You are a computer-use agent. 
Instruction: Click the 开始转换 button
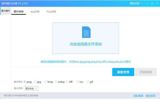pyautogui.click(x=146, y=72)
